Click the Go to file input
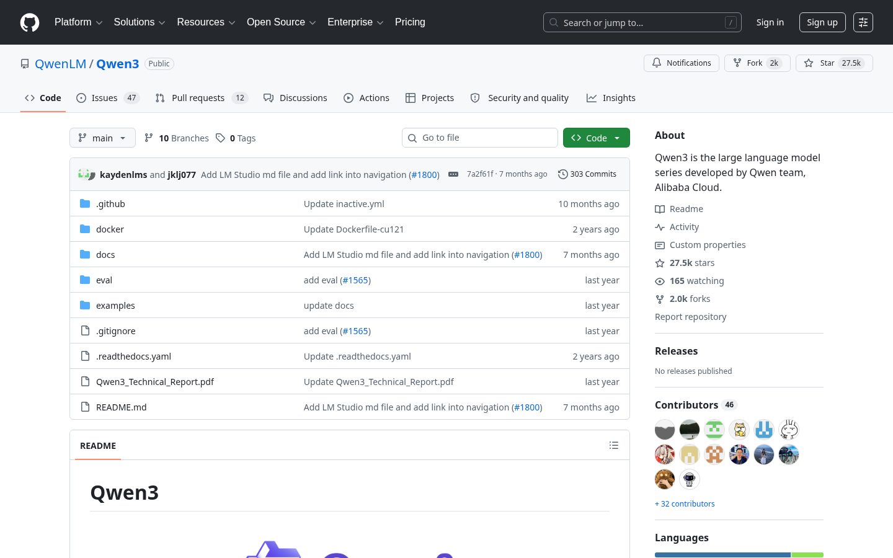Viewport: 893px width, 558px height. tap(480, 138)
